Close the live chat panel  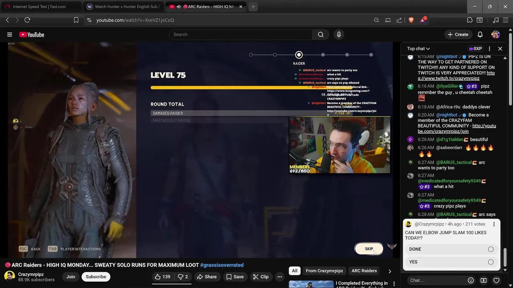click(x=500, y=48)
